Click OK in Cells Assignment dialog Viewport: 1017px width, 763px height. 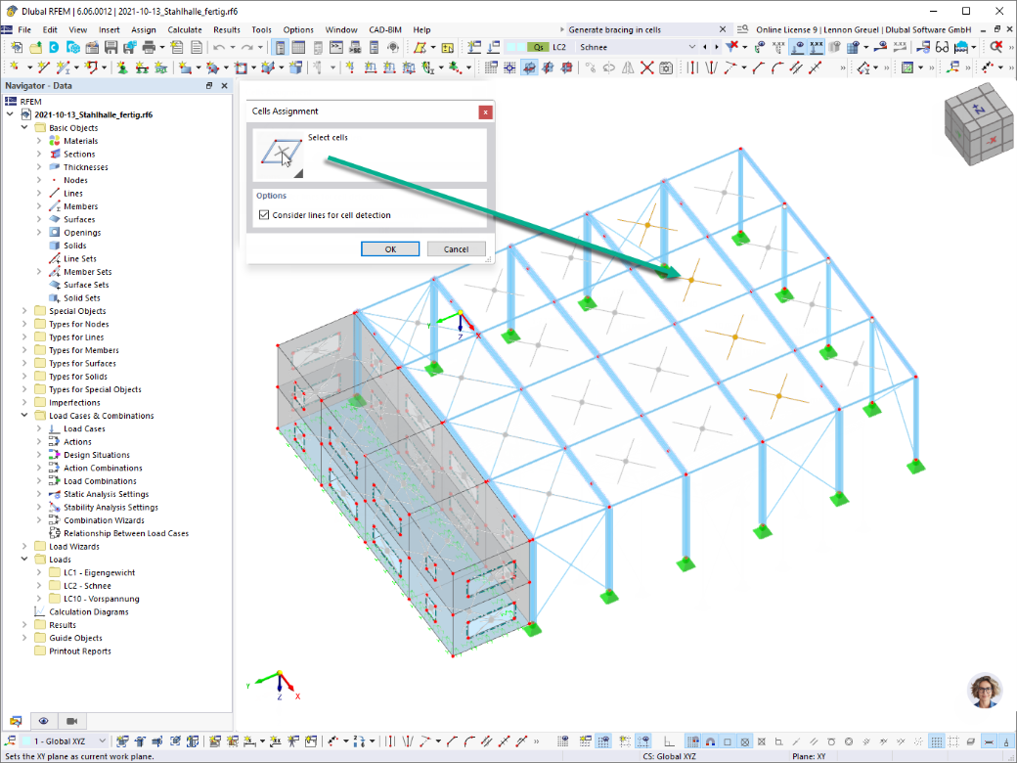click(390, 249)
